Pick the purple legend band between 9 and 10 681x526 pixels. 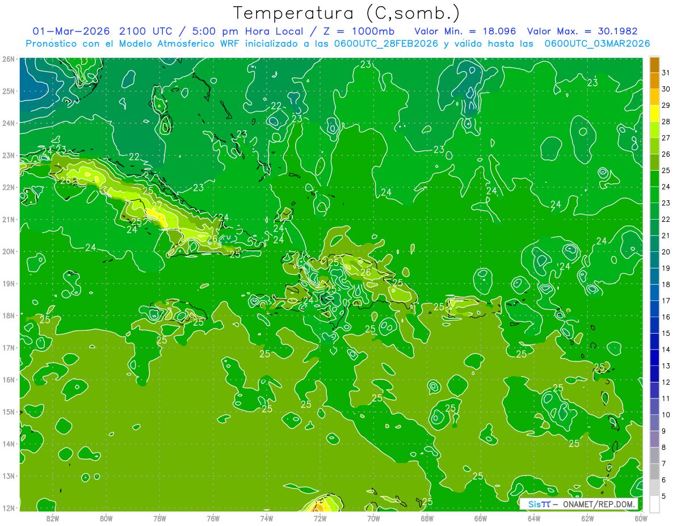tap(654, 423)
